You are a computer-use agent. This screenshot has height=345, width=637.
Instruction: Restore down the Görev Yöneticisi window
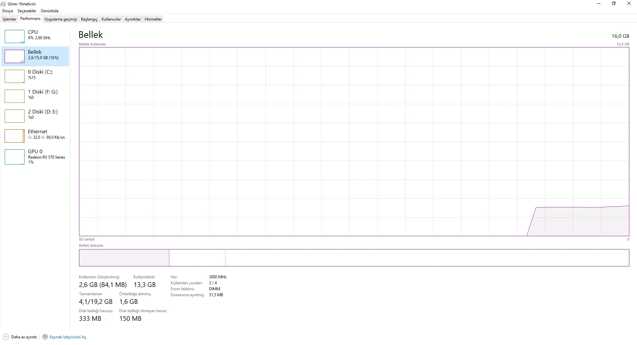[x=614, y=4]
